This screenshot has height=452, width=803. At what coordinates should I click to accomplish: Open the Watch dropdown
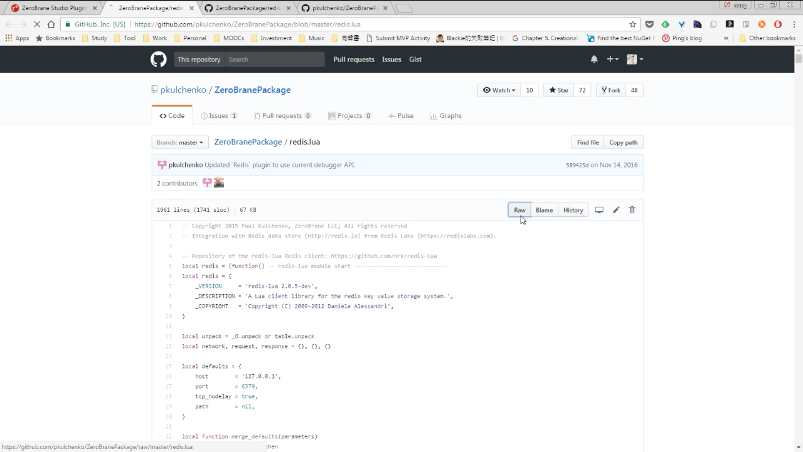[499, 90]
